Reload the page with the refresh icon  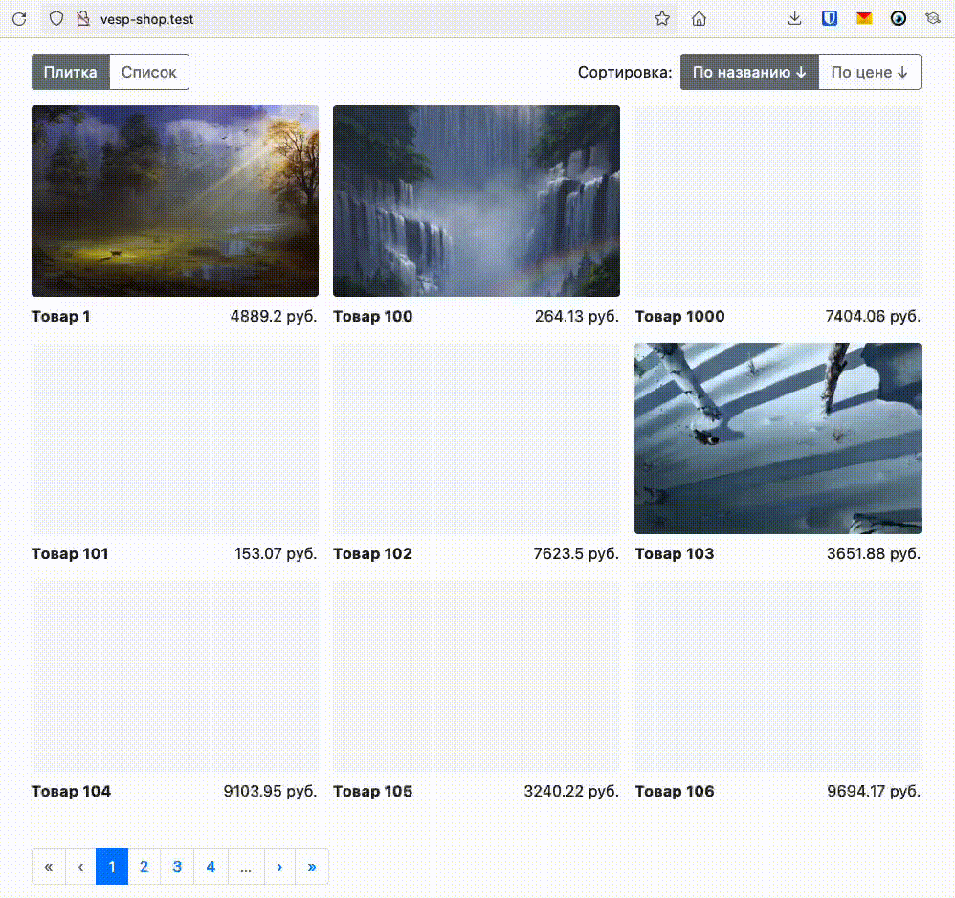(x=19, y=19)
